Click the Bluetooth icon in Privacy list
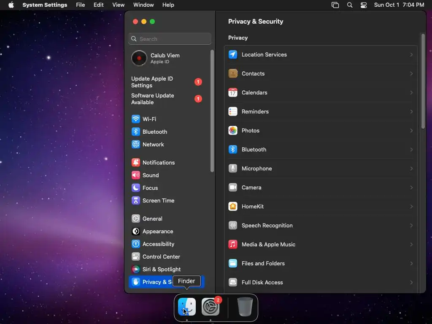Viewport: 432px width, 324px height. (x=233, y=150)
